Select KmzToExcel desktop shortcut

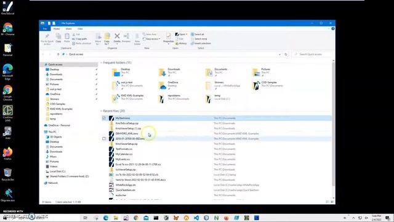point(7,8)
